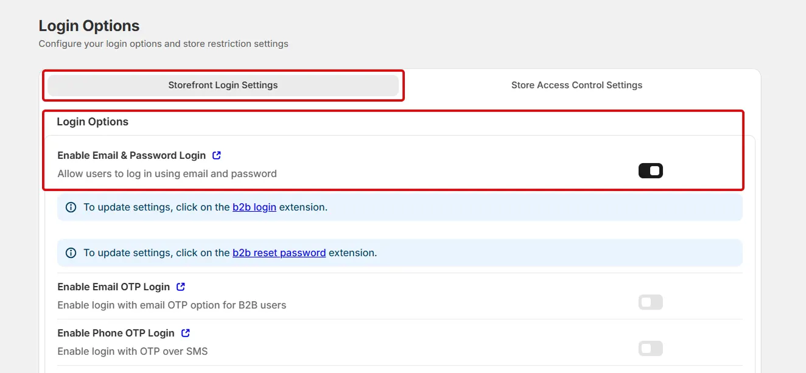Click the Login Options section title
This screenshot has width=806, height=373.
(x=93, y=122)
